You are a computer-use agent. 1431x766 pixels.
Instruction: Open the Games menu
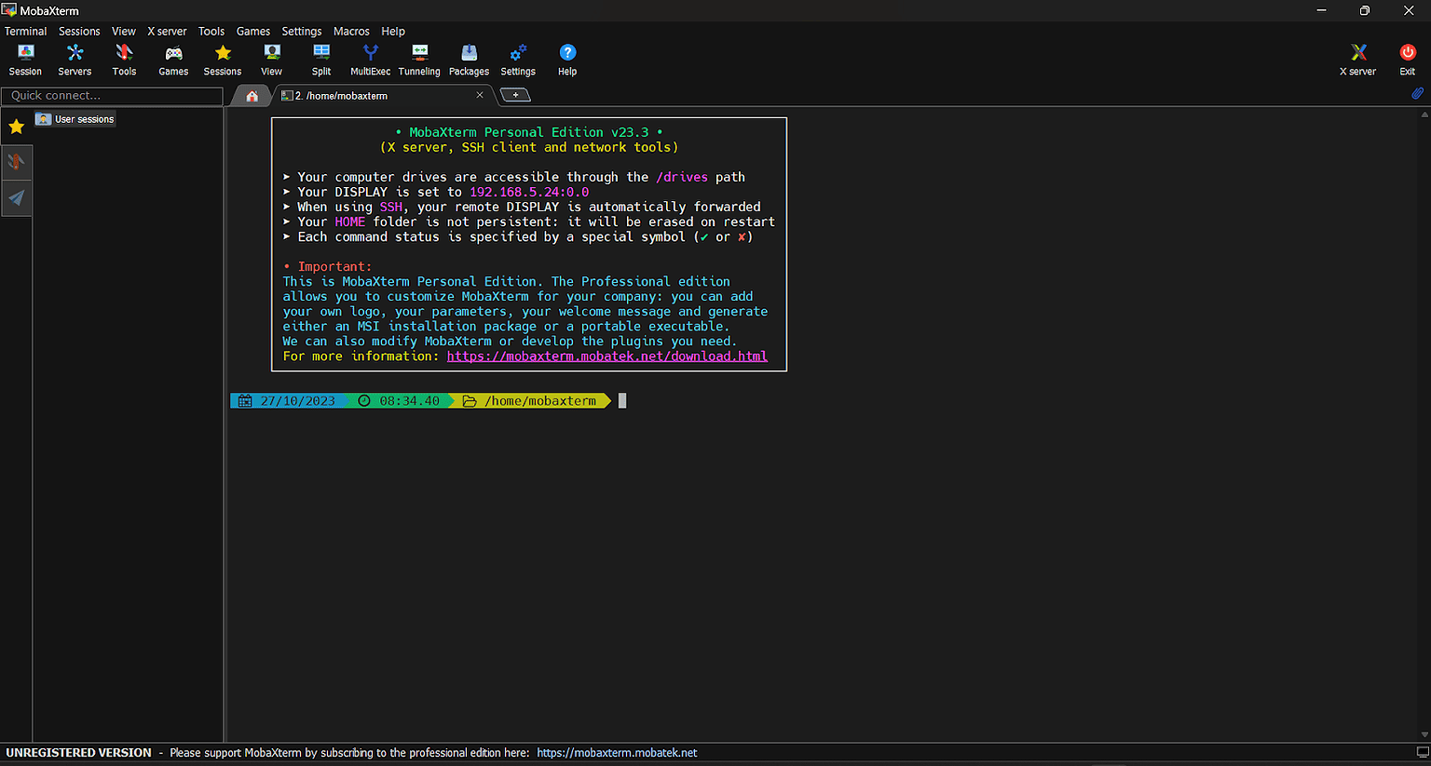pyautogui.click(x=253, y=31)
